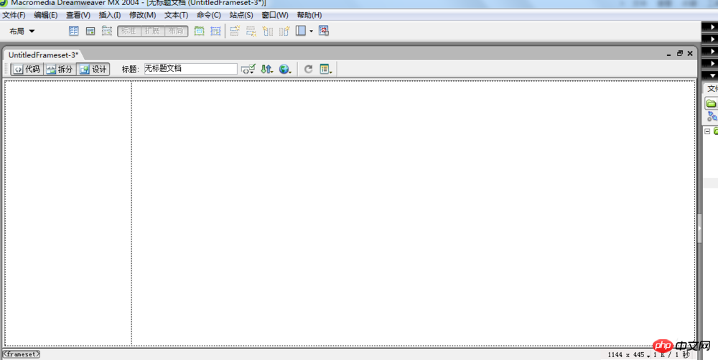Switch to 代码 (Code) view
The image size is (718, 360).
tap(27, 70)
